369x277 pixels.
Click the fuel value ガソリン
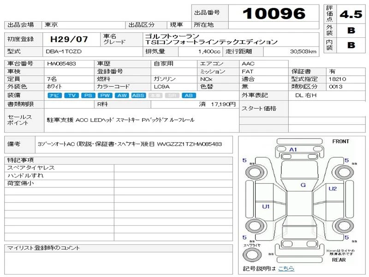click(165, 79)
